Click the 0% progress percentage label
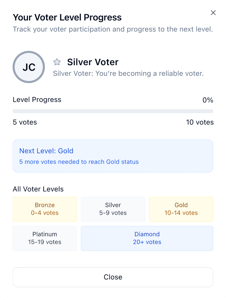This screenshot has height=300, width=226. point(208,100)
